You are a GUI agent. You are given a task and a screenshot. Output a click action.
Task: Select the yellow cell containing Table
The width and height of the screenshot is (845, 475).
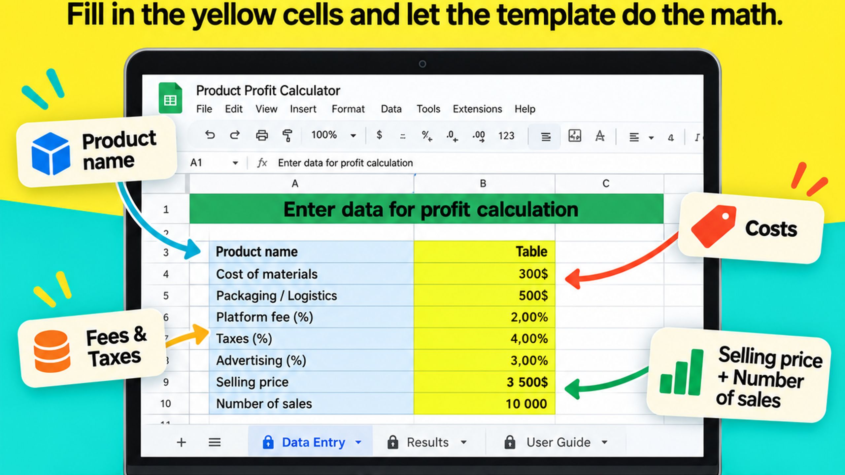484,252
